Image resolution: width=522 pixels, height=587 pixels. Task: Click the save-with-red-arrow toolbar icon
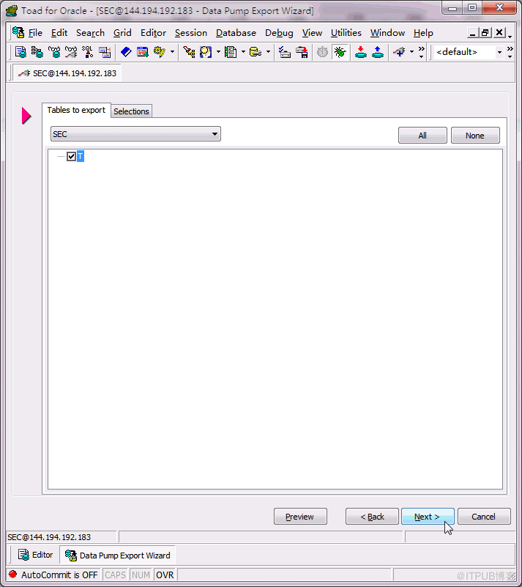[x=302, y=52]
